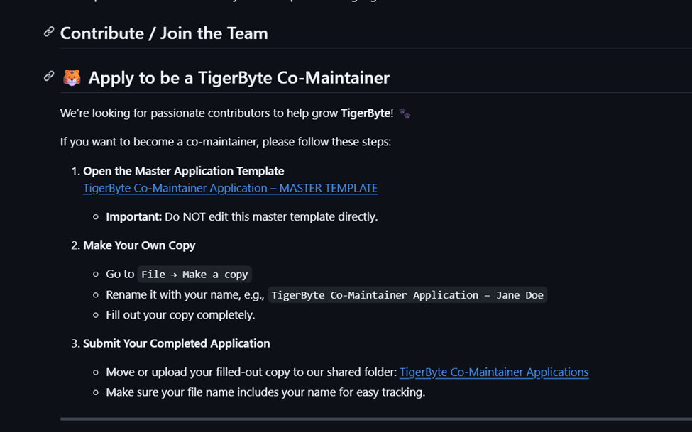This screenshot has height=432, width=692.
Task: Click the tiger face emoji
Action: [72, 77]
